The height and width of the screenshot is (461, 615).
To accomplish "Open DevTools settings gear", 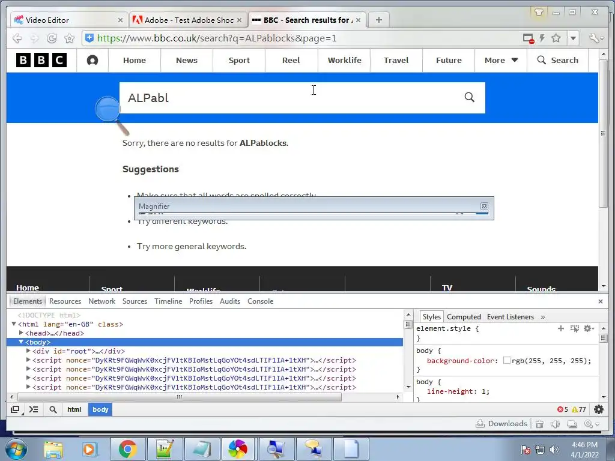I will point(599,409).
